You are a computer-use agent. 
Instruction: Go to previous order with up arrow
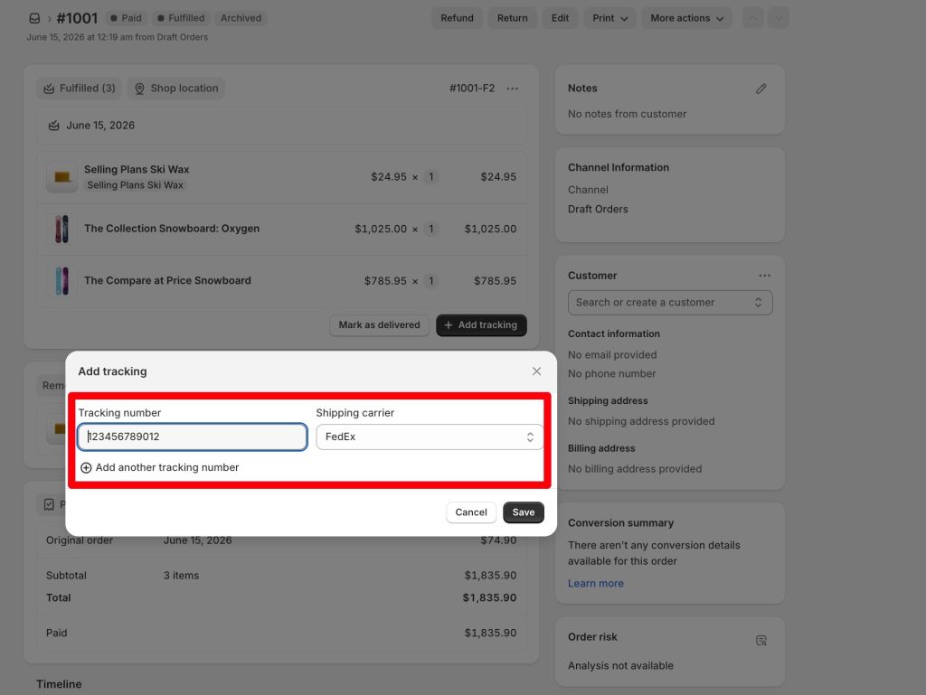(753, 18)
